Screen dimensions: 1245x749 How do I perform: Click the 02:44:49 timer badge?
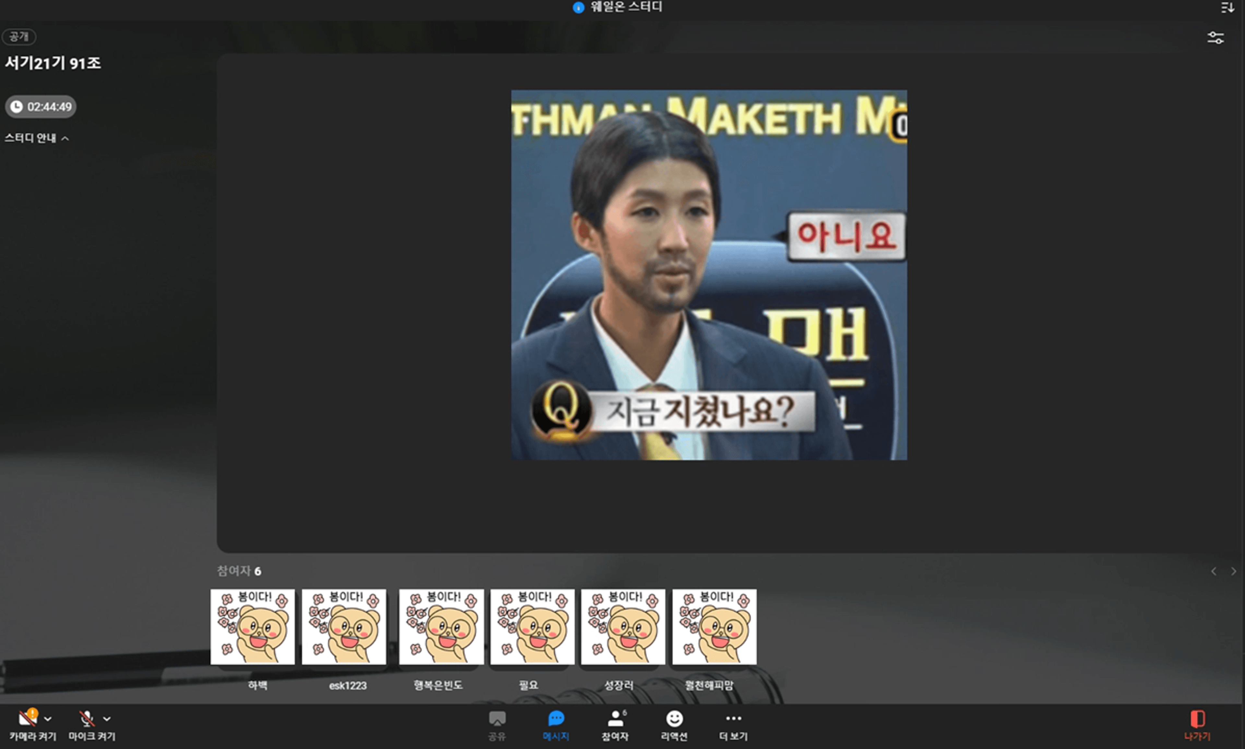[x=41, y=107]
